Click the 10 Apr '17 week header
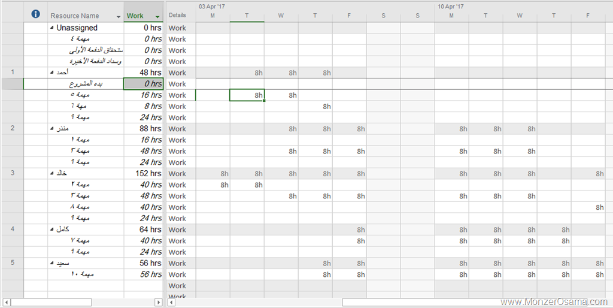The height and width of the screenshot is (308, 613). click(450, 6)
